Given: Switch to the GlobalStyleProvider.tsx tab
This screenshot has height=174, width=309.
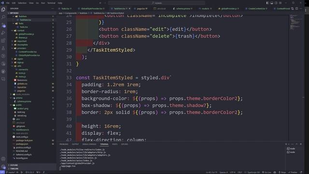Looking at the screenshot, I should (x=91, y=9).
